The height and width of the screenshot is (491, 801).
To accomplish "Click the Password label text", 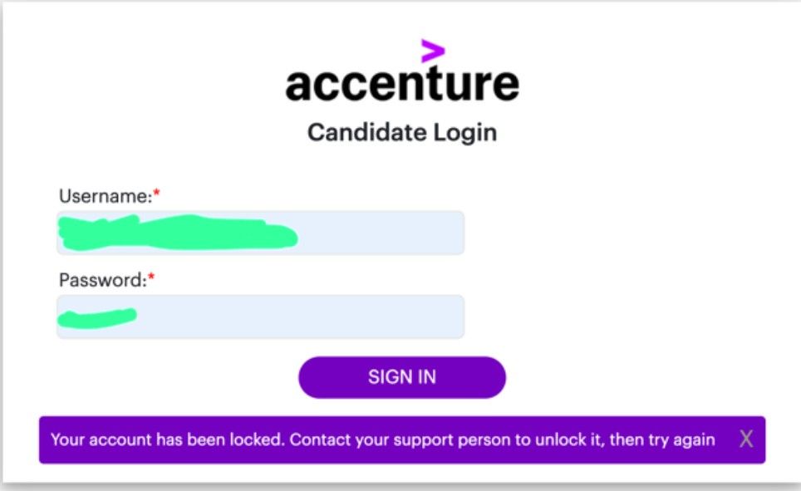I will coord(101,281).
